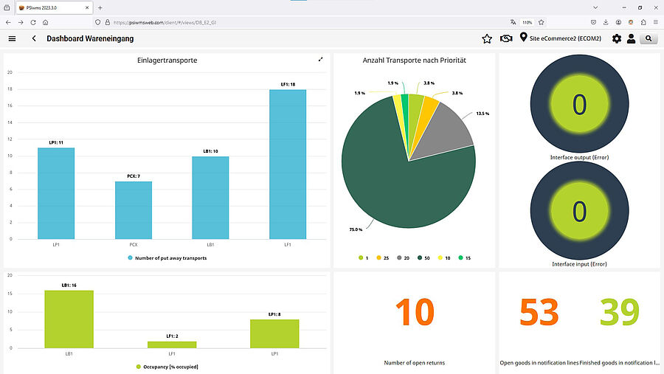Expand the Einlagertransporte chart to fullscreen

(x=320, y=60)
